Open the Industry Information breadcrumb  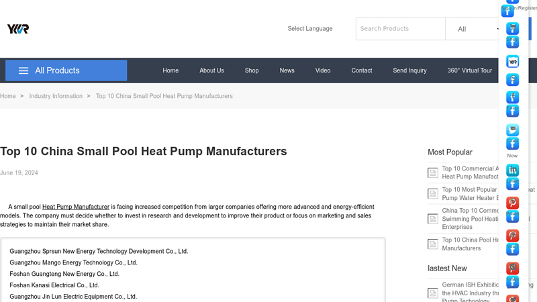tap(56, 96)
